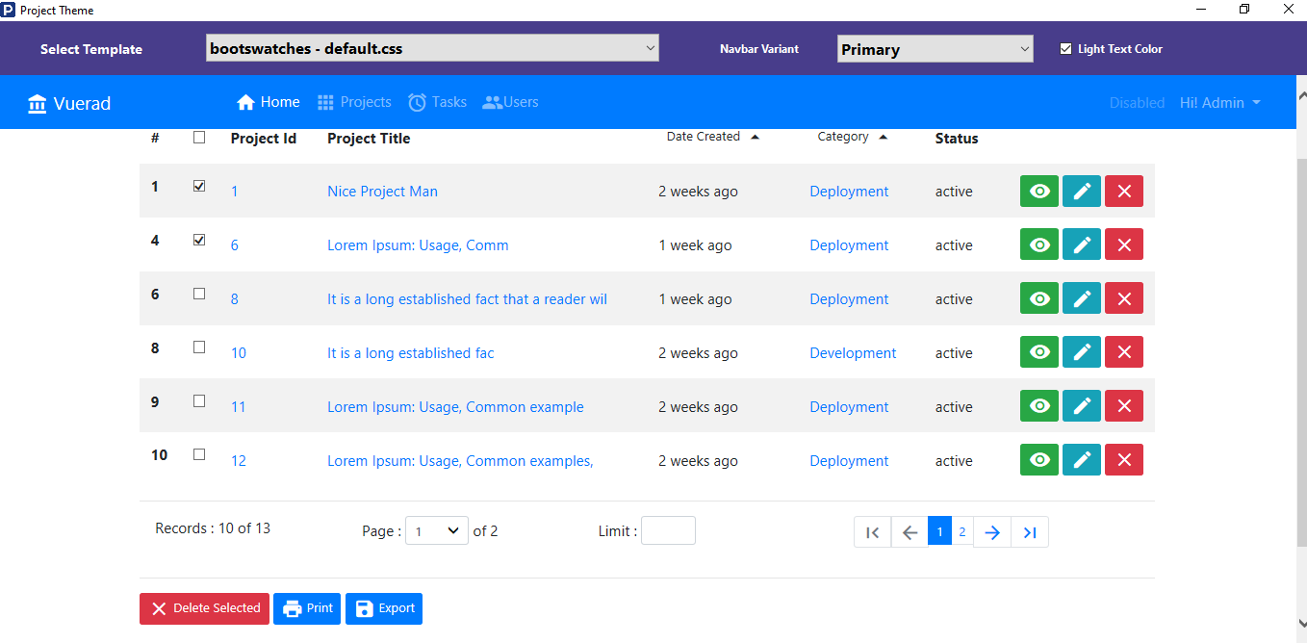Click the red delete icon for project 8
Screen dimensions: 1307x643
pos(1124,298)
